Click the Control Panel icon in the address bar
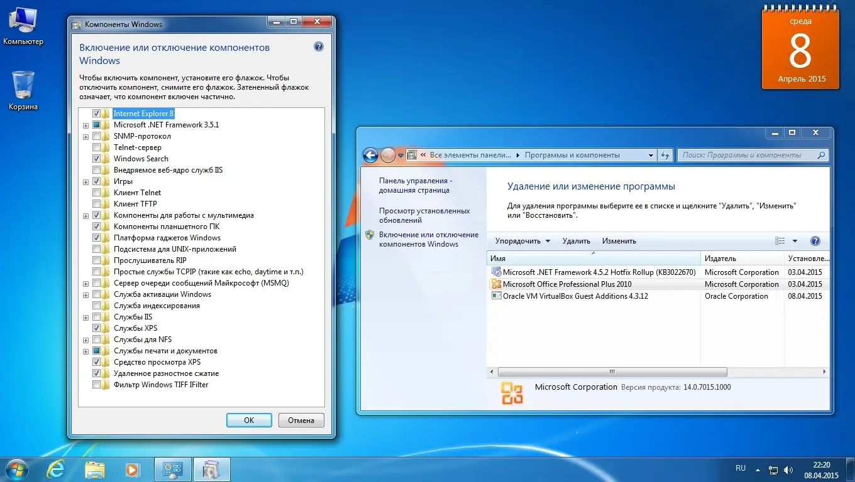The image size is (855, 482). [412, 155]
